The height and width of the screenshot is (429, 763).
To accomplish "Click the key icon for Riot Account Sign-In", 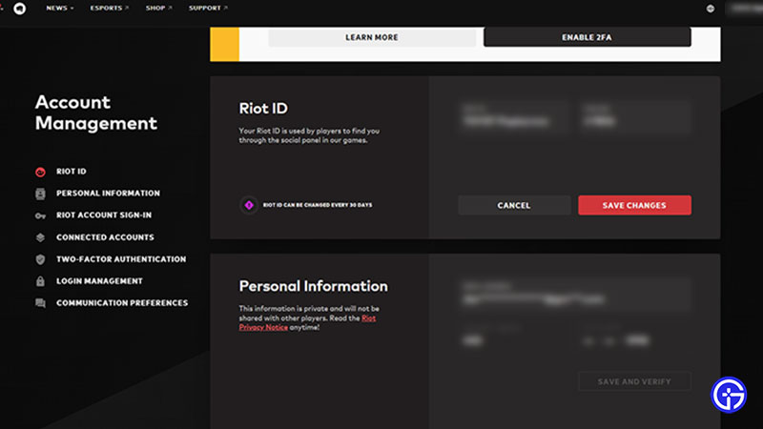I will click(x=40, y=215).
